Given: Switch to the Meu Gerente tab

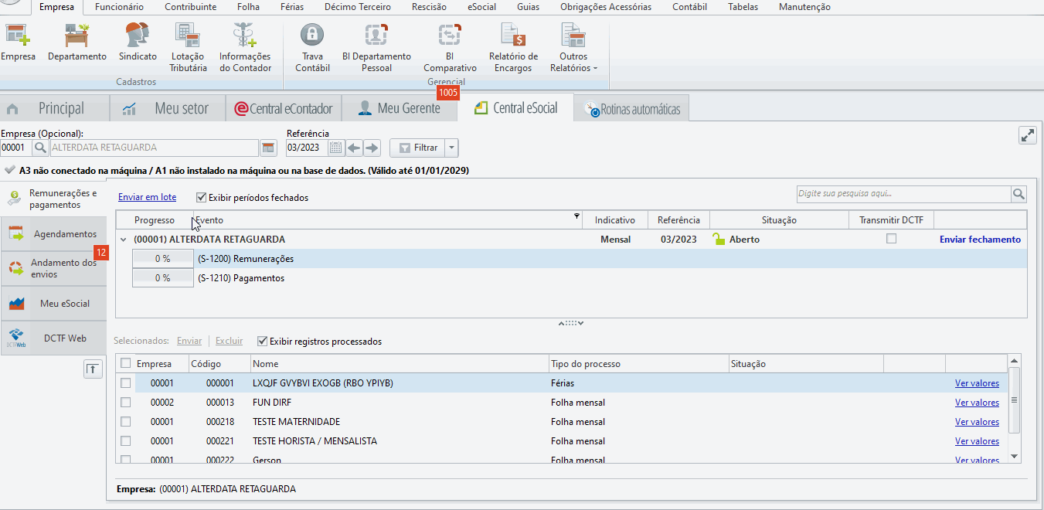Looking at the screenshot, I should click(400, 108).
